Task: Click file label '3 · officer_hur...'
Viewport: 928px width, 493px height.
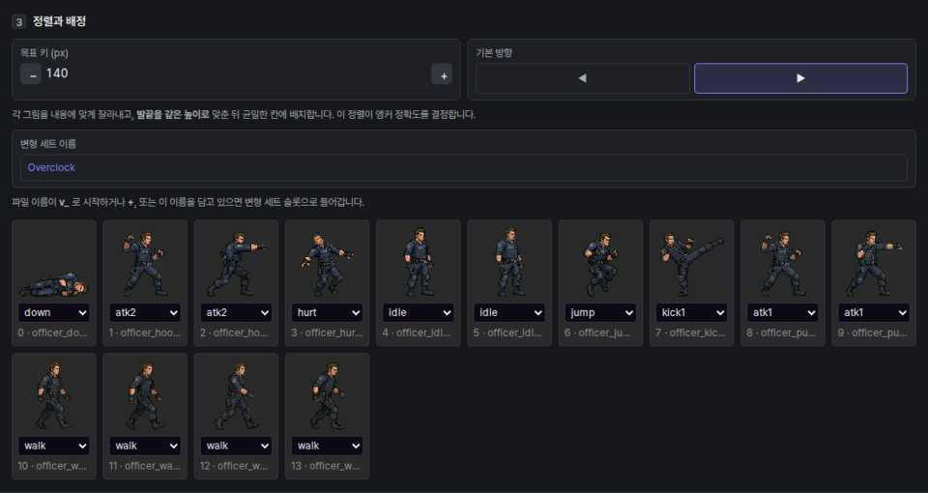Action: pos(327,333)
